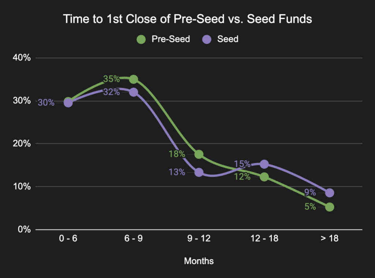Click the '> 18' x-axis label
The image size is (375, 278).
tap(329, 239)
